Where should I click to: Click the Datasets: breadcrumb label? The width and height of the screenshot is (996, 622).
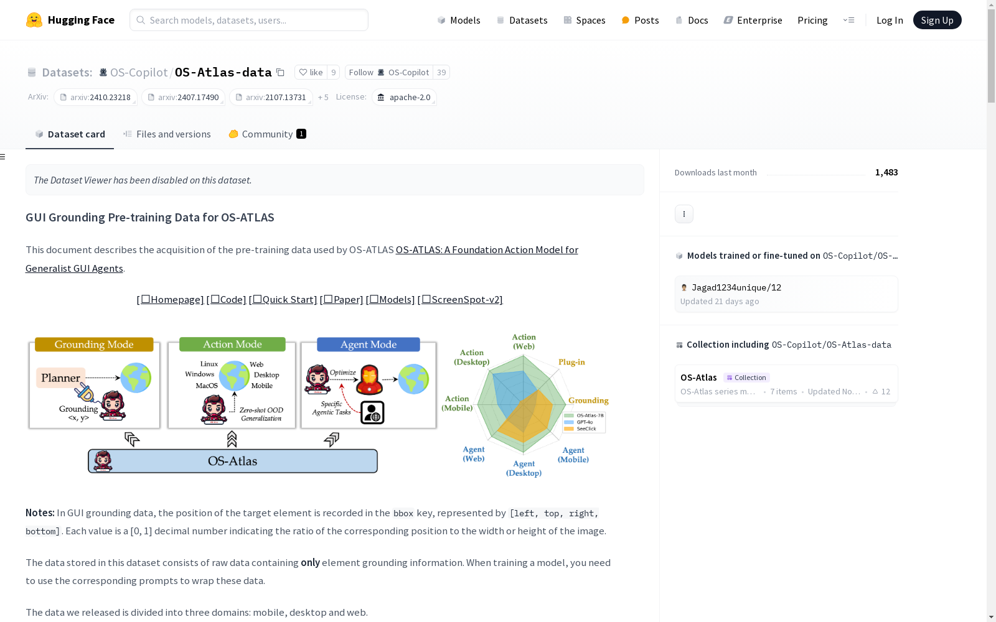click(x=67, y=73)
